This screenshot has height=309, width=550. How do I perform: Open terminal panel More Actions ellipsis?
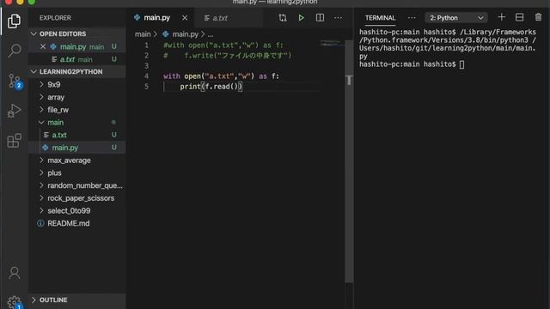(x=412, y=18)
